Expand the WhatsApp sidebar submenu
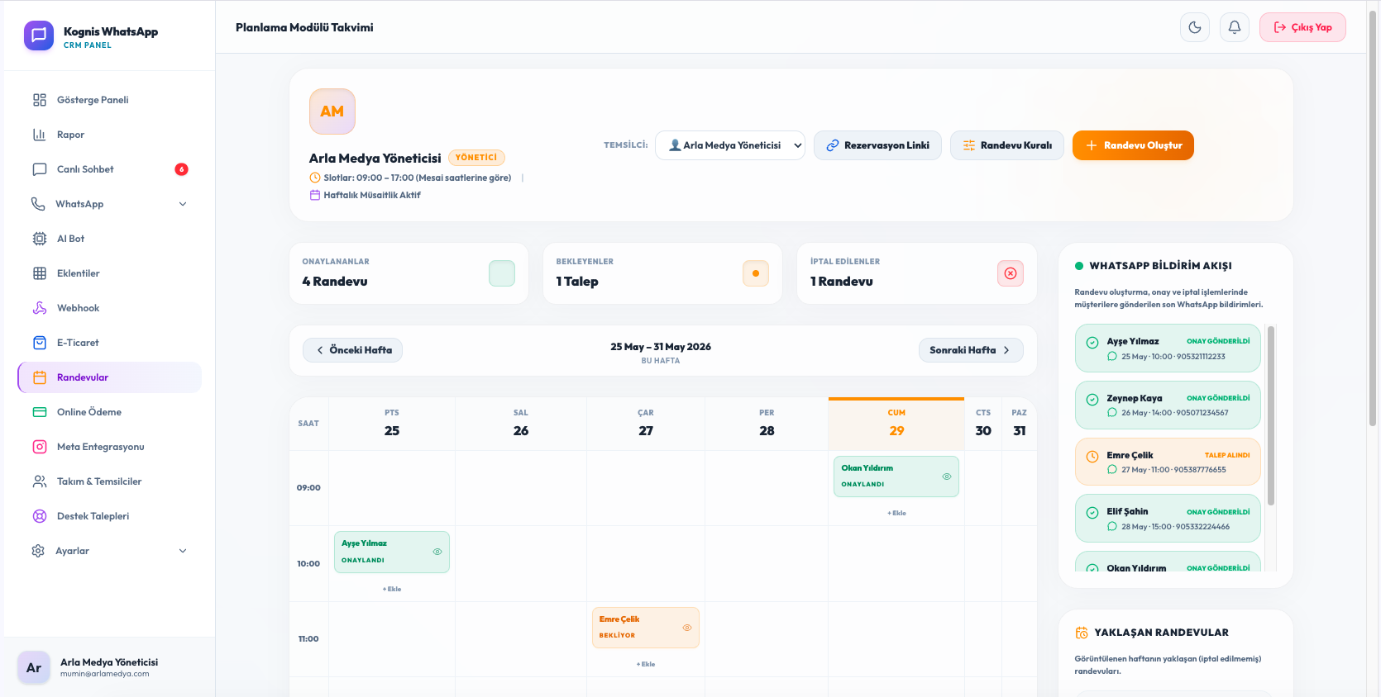Image resolution: width=1381 pixels, height=697 pixels. click(183, 204)
